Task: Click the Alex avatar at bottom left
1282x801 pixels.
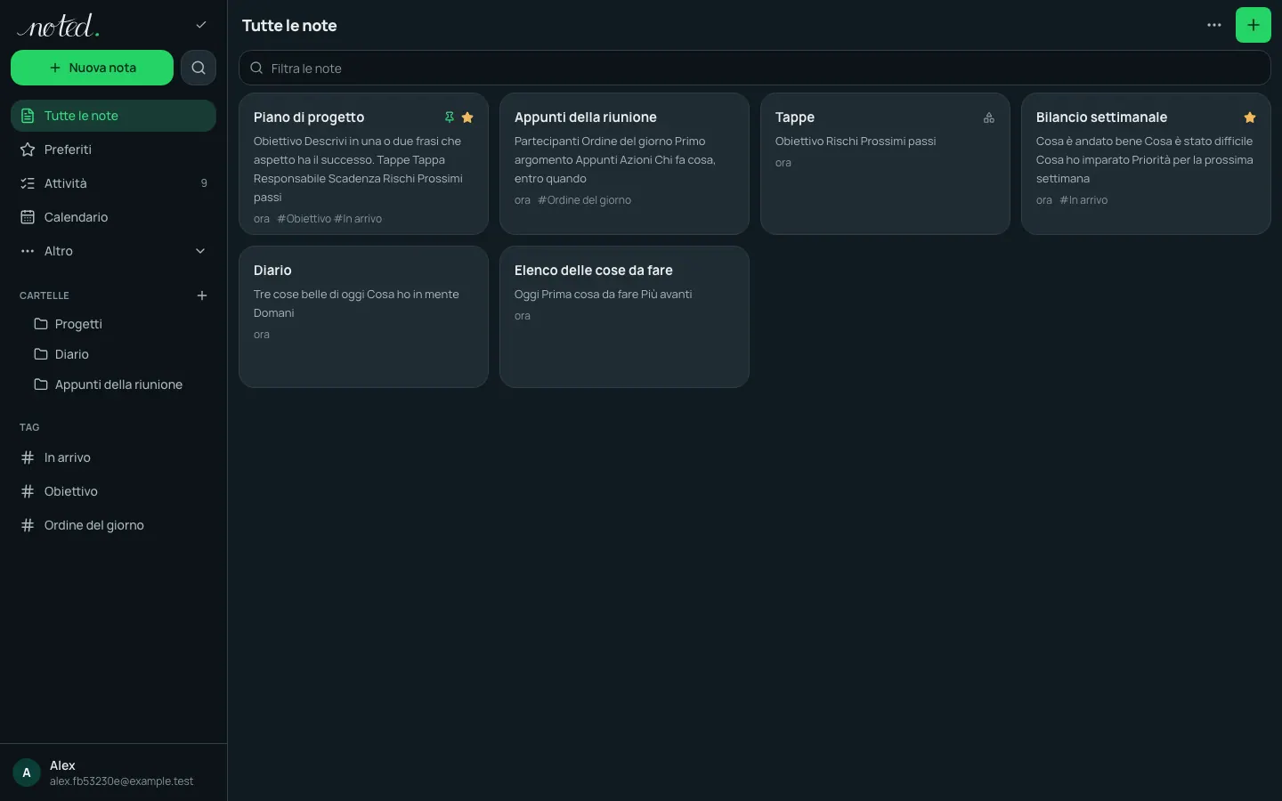Action: (27, 773)
